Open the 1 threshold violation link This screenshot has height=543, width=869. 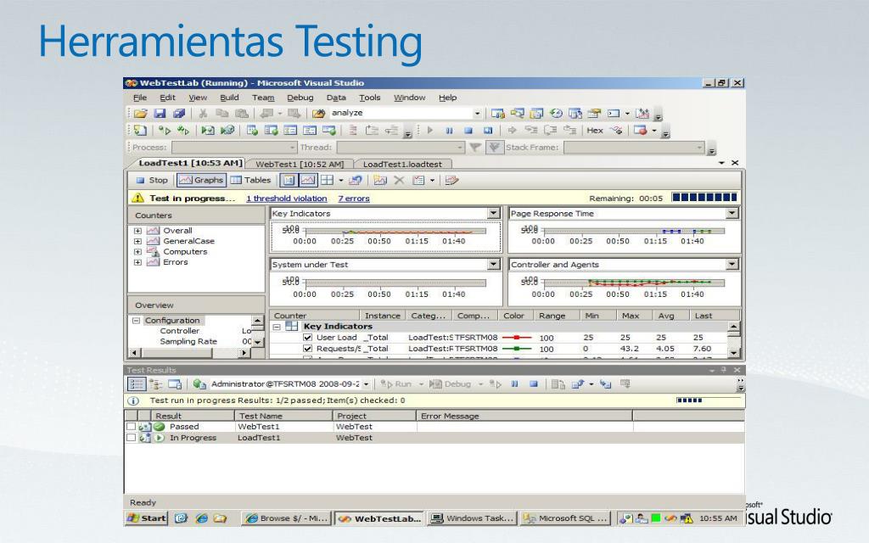[x=287, y=199]
